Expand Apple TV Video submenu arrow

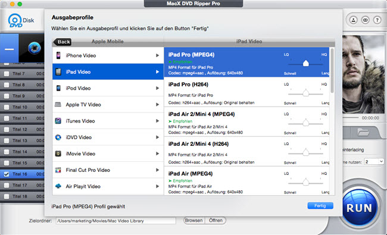pos(157,105)
